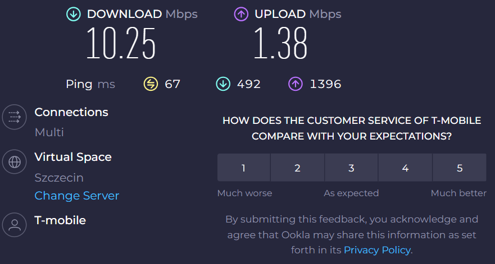495x264 pixels.
Task: Click the download arrow icon beside DOWNLOAD Mbps
Action: click(74, 14)
